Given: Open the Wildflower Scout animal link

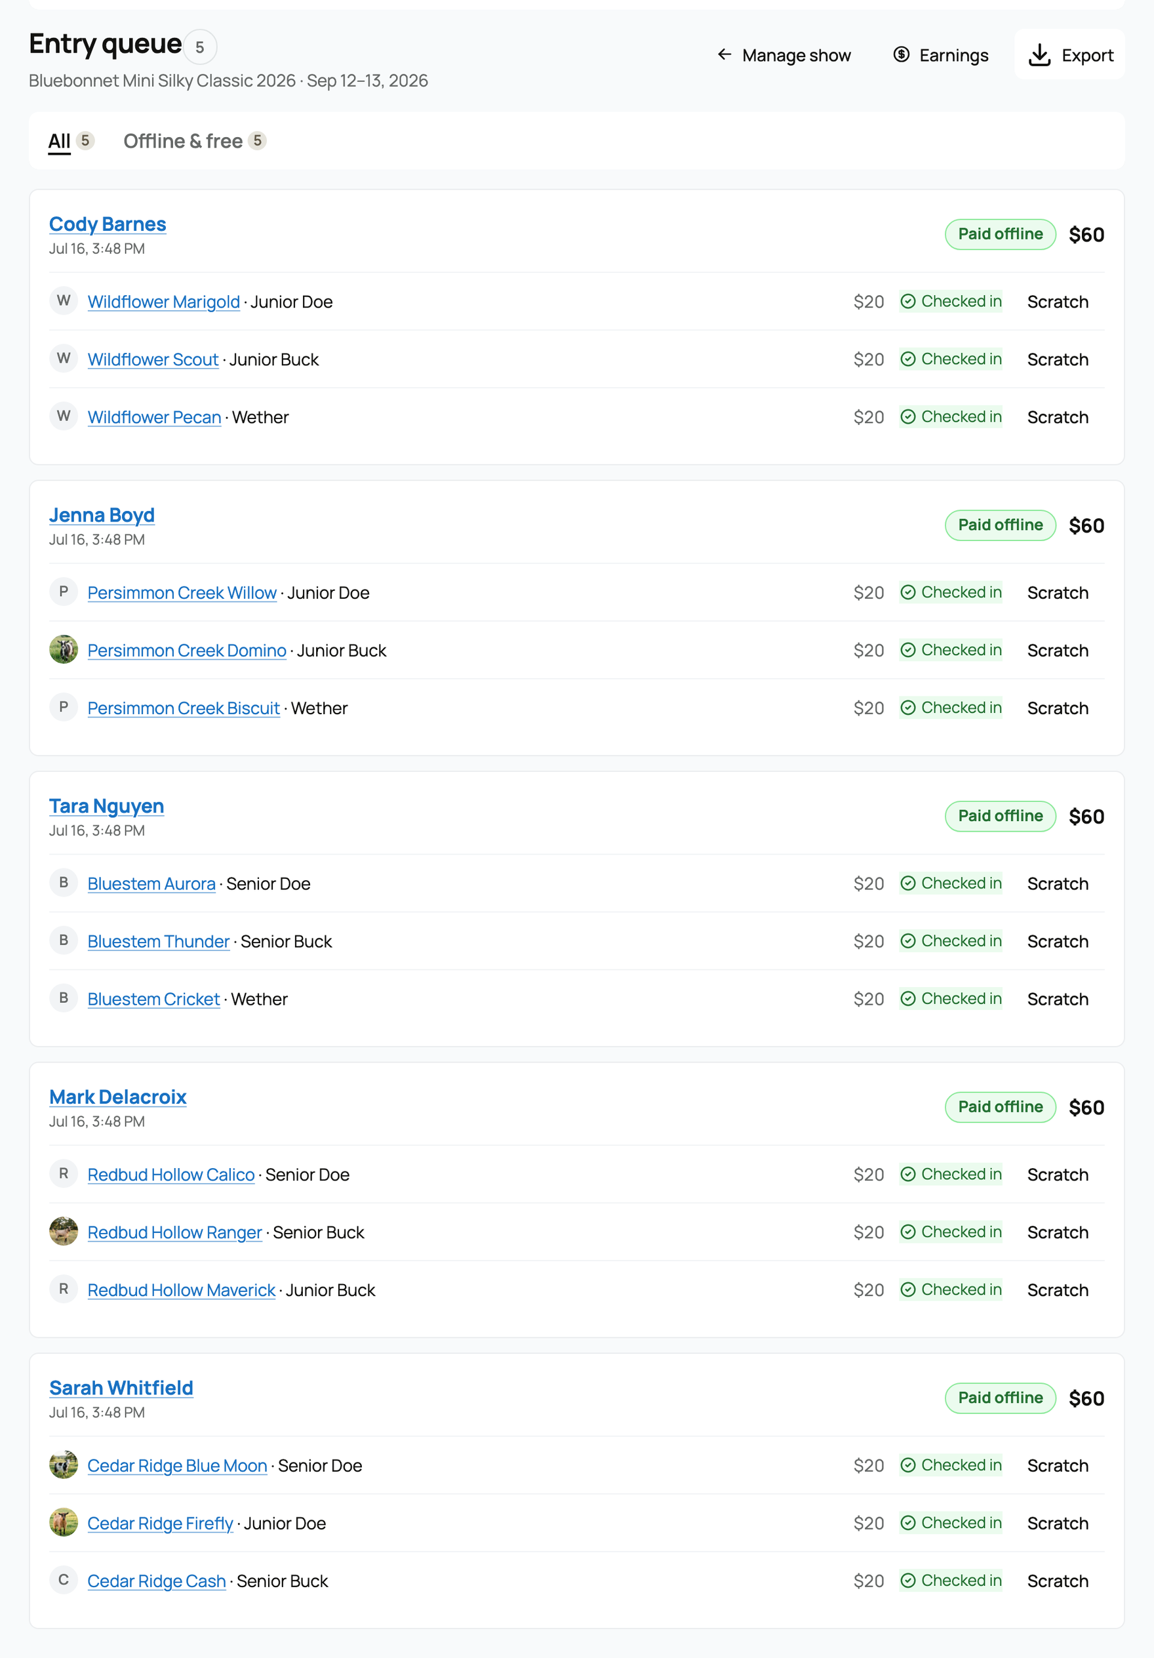Looking at the screenshot, I should [x=153, y=359].
